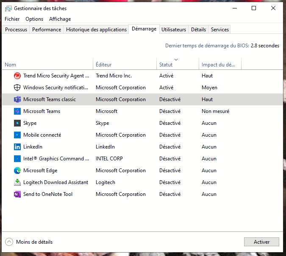286x256 pixels.
Task: Click the Non mesuré impact cell
Action: 215,111
